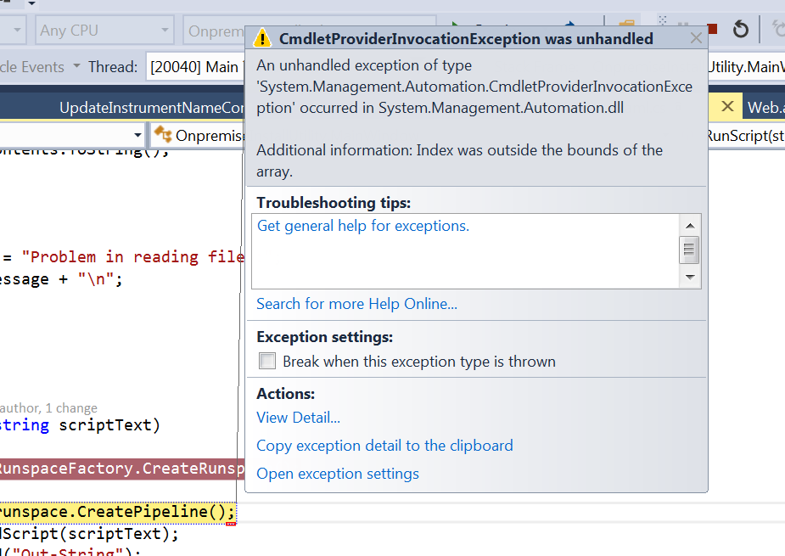Click the blue step arrow icon on the toolbar
Screen dimensions: 785x556
(x=569, y=20)
